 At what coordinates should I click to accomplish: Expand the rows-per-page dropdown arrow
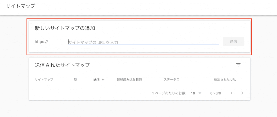[x=200, y=93]
